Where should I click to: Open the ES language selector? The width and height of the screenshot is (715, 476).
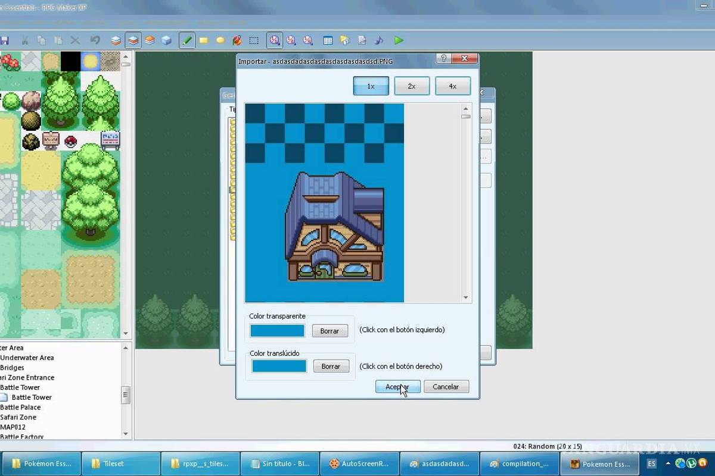point(651,464)
